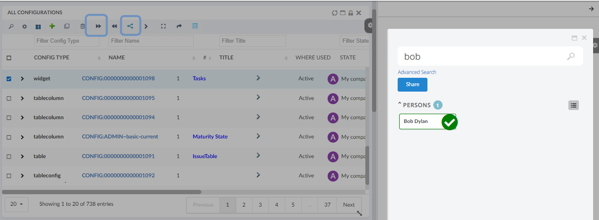Screen dimensions: 599x220
Task: Toggle the select-all checkbox in the table header
Action: click(9, 58)
